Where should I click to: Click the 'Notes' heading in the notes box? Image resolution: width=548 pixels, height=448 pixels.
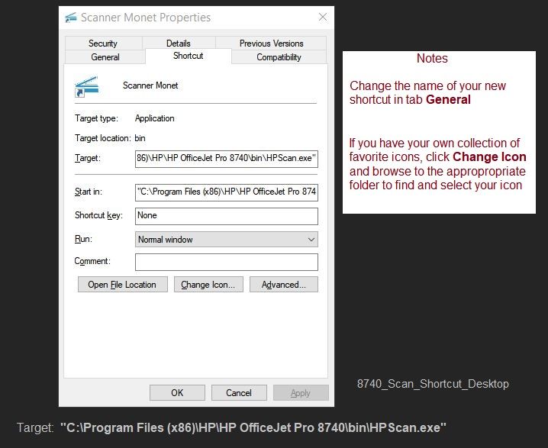432,58
